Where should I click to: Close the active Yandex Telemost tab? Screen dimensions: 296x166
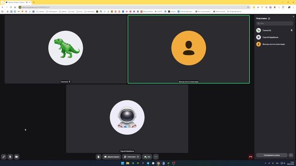coord(30,2)
